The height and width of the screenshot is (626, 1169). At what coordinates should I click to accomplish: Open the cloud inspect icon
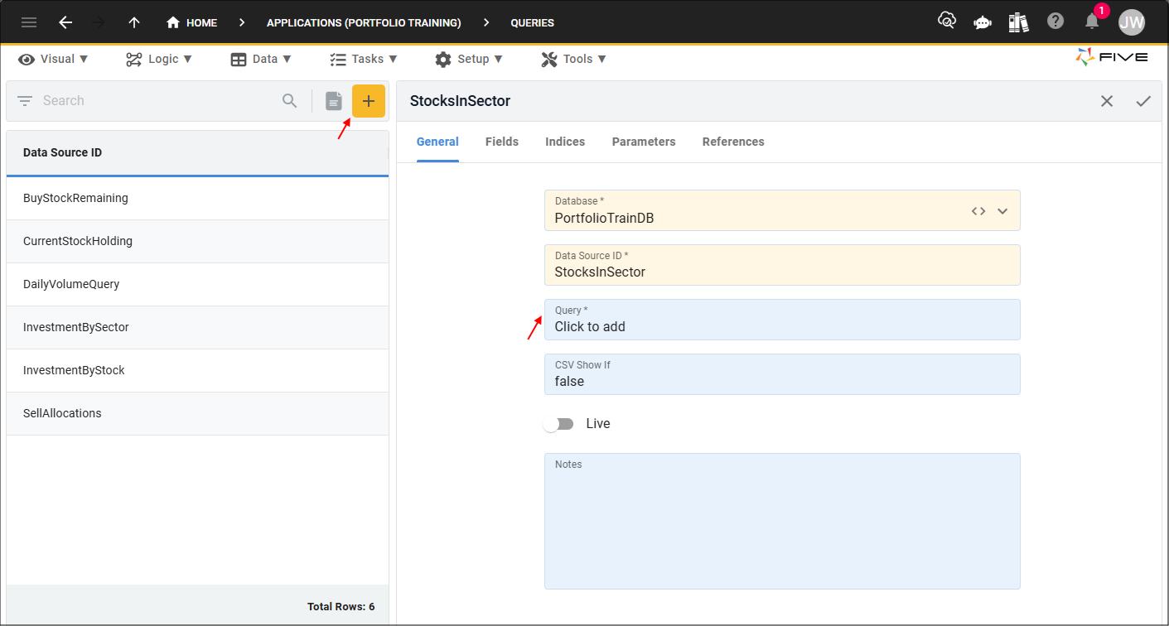coord(946,22)
